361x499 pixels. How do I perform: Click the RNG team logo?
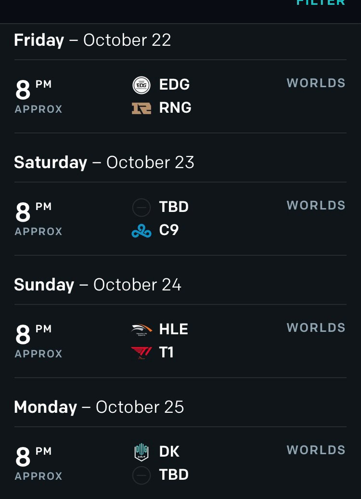click(142, 108)
